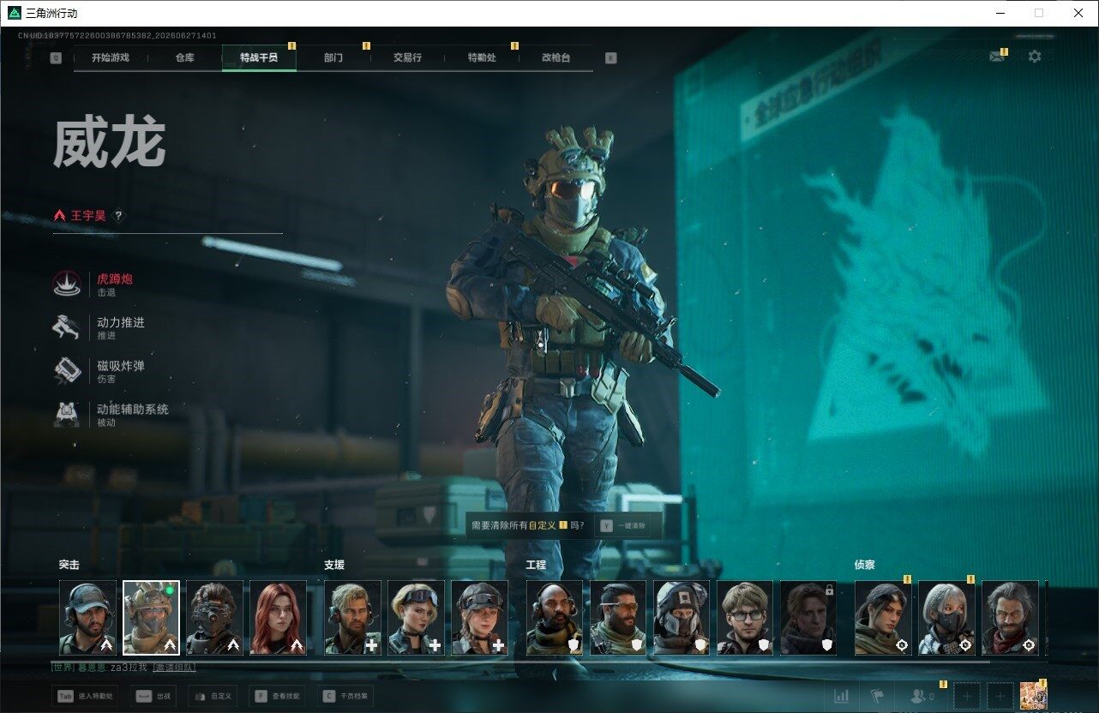Screen dimensions: 1099x713
Task: Select the masked engineer operator in a helmet
Action: point(681,618)
